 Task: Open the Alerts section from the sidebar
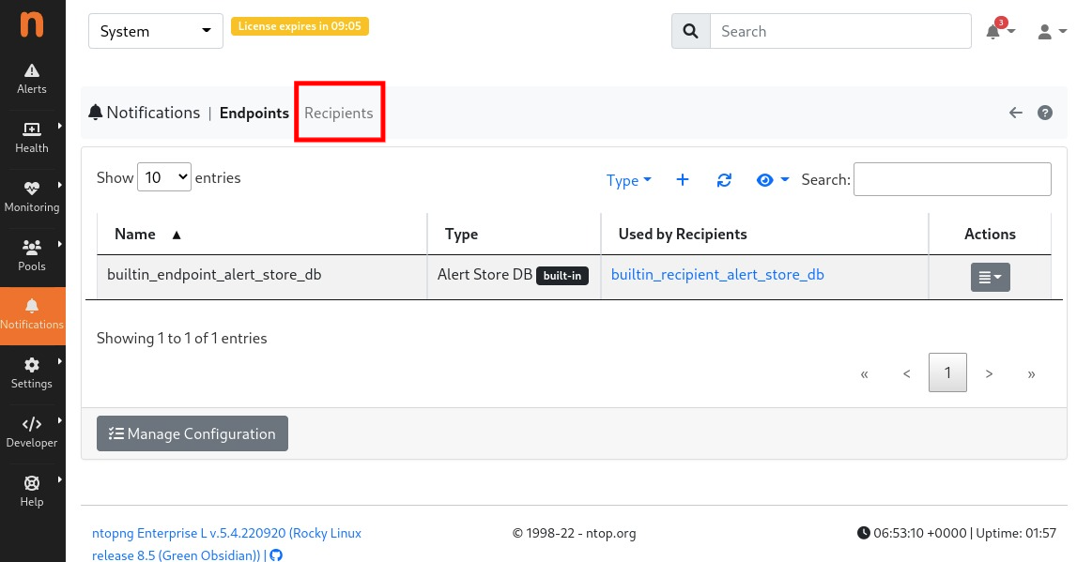coord(31,79)
